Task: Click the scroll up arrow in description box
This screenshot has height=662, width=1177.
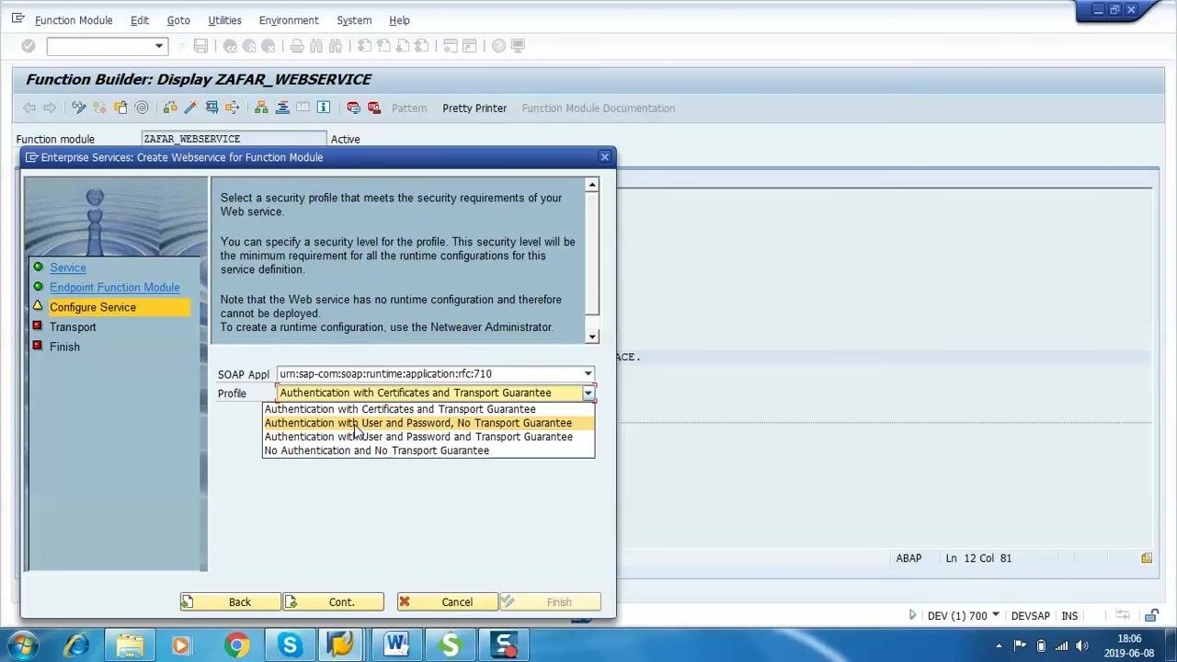Action: pos(592,186)
